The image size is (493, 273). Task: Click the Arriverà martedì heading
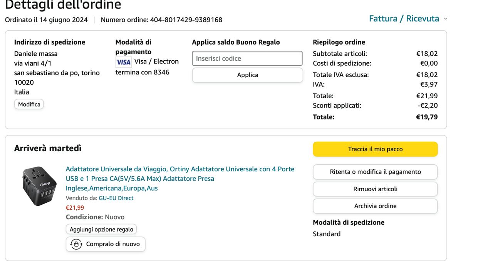point(48,148)
